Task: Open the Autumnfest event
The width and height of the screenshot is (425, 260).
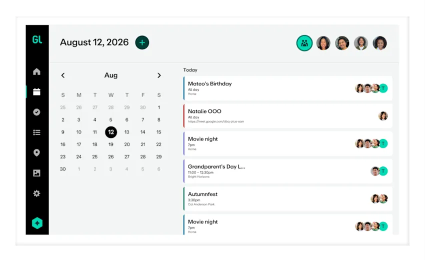Action: click(287, 199)
